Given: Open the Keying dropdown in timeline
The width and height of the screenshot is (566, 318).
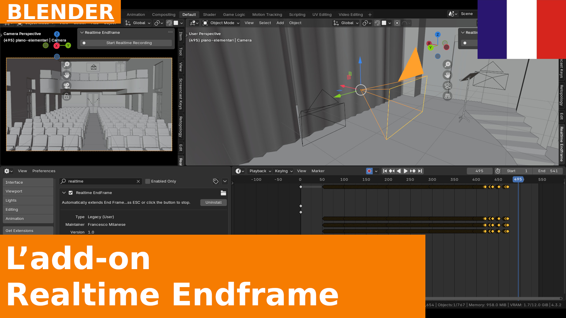Looking at the screenshot, I should click(x=283, y=171).
